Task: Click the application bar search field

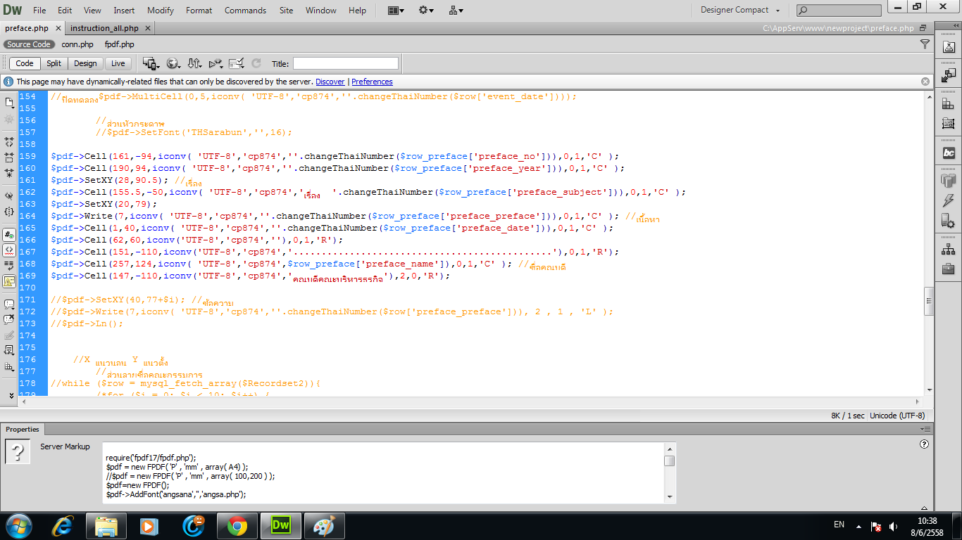Action: [x=839, y=11]
